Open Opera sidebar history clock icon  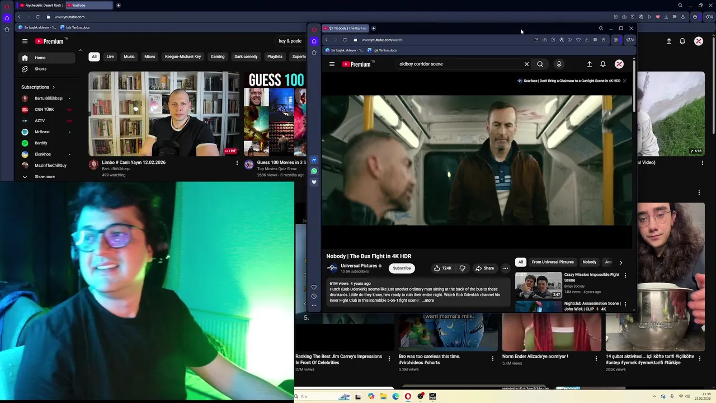pos(314,296)
